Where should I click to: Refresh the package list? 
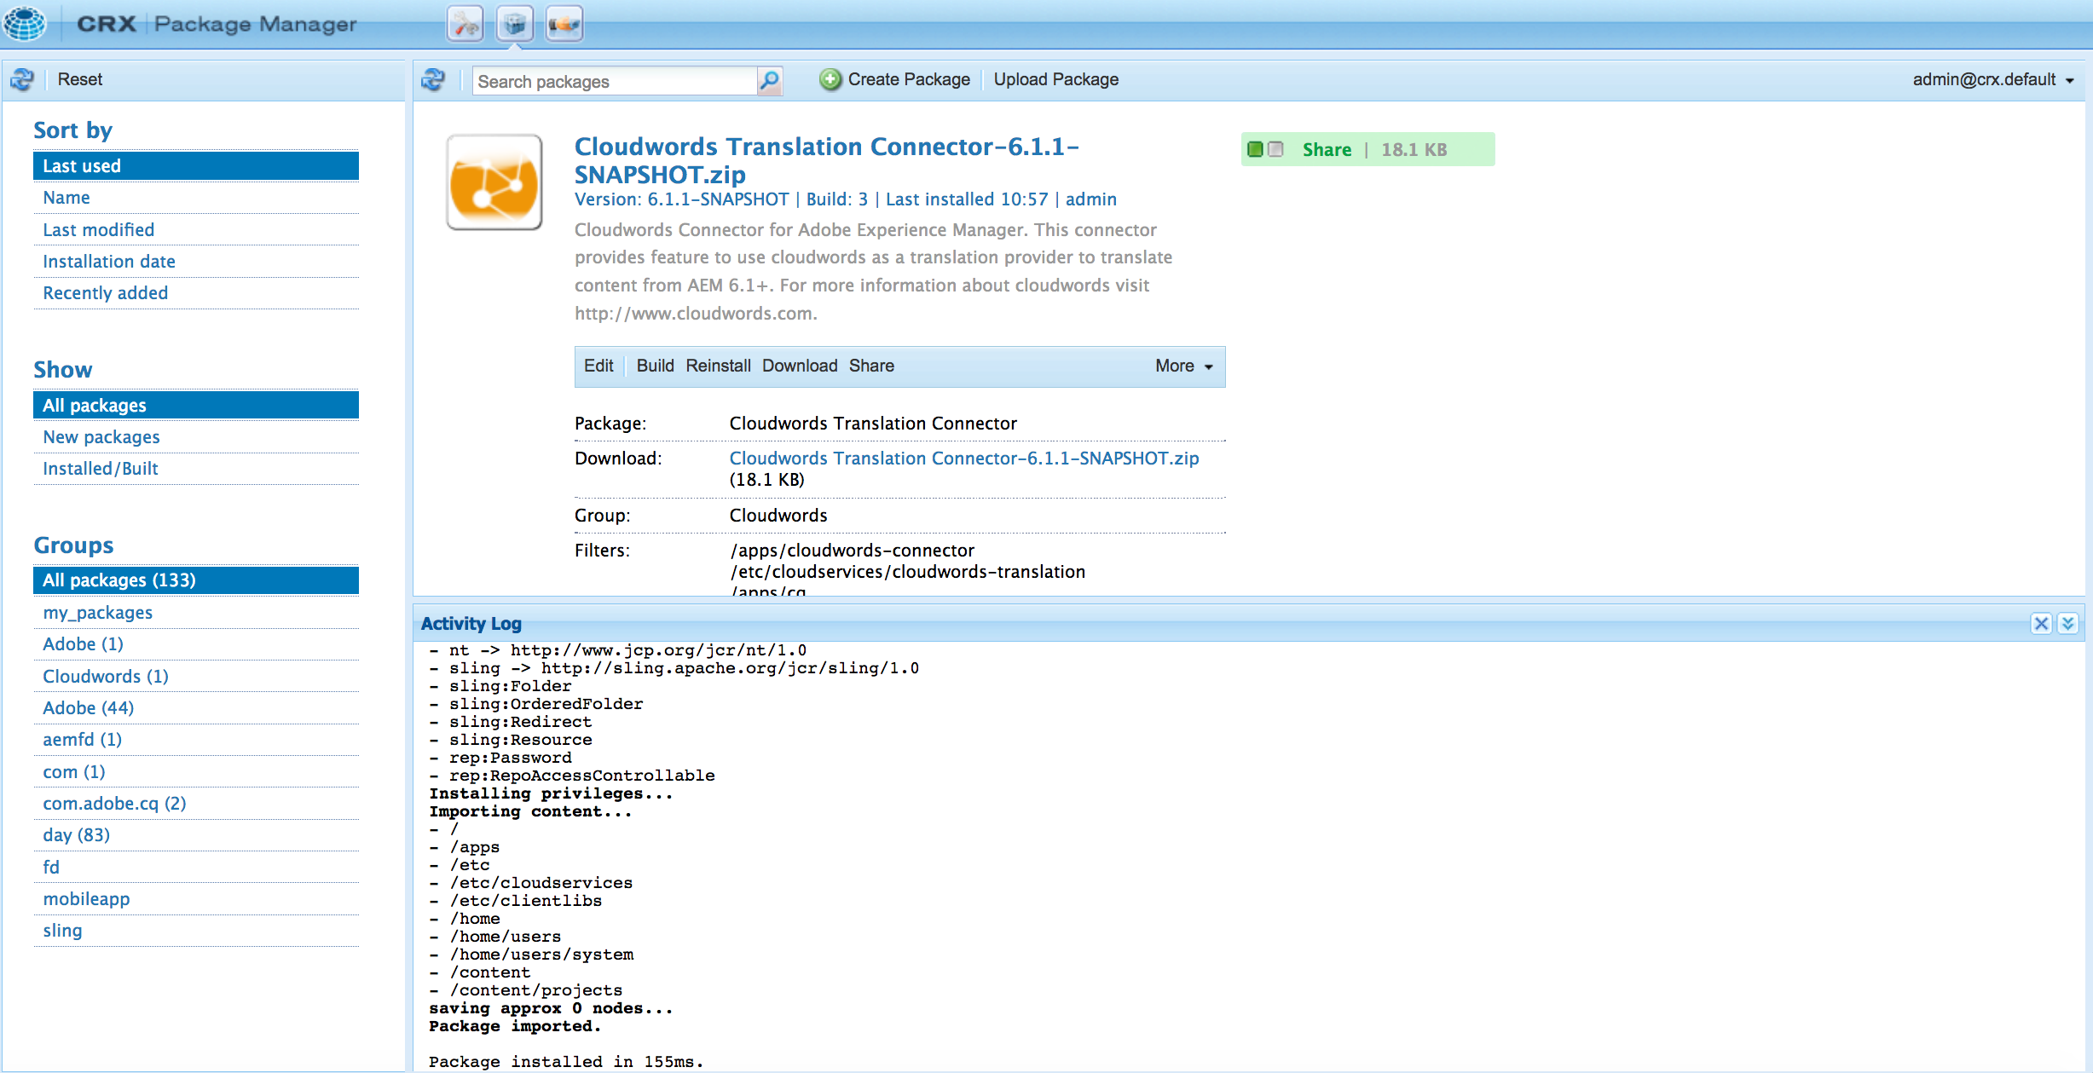(433, 80)
